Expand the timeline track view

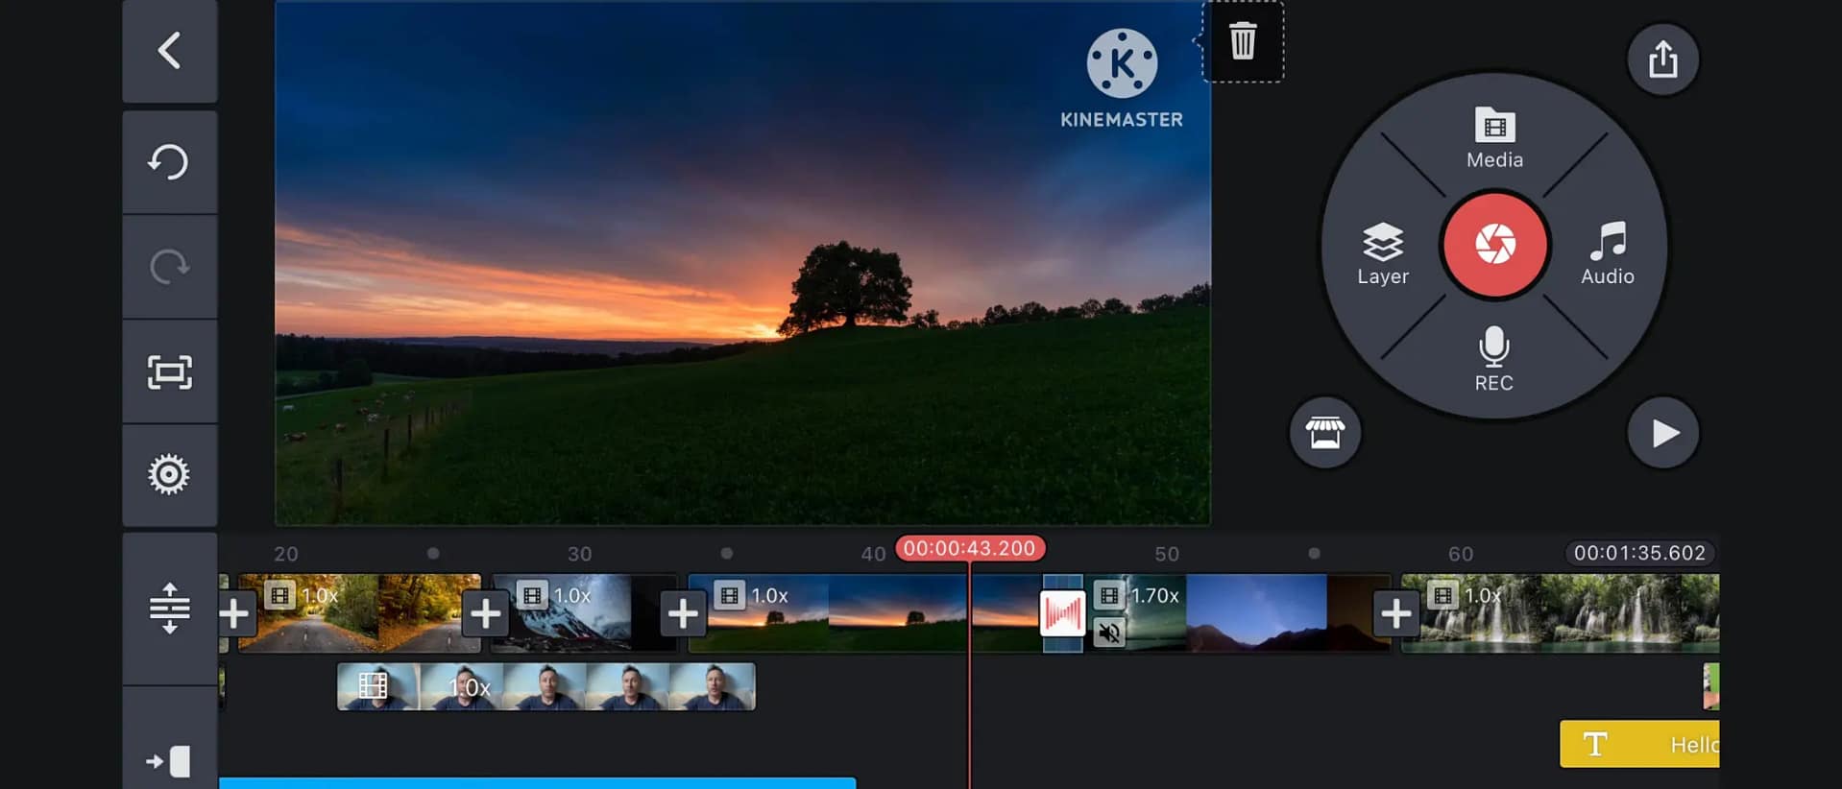tap(169, 609)
